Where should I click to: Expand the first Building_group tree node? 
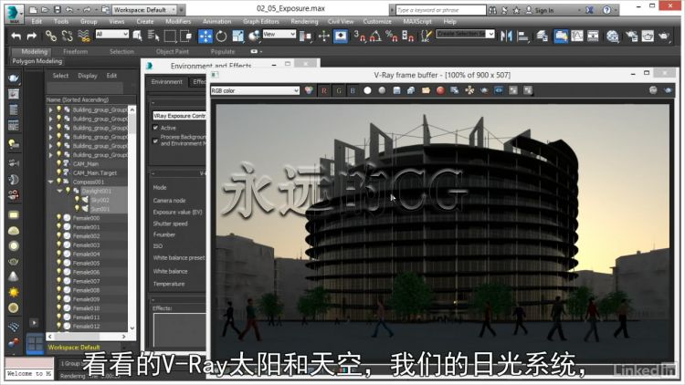coord(50,109)
